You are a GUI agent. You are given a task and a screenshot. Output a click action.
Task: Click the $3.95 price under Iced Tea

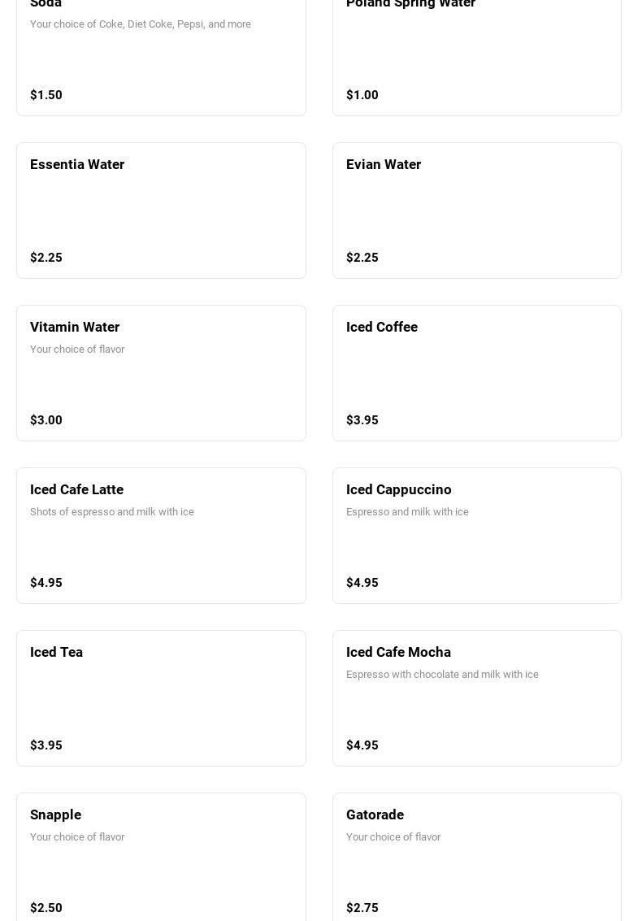(x=46, y=745)
